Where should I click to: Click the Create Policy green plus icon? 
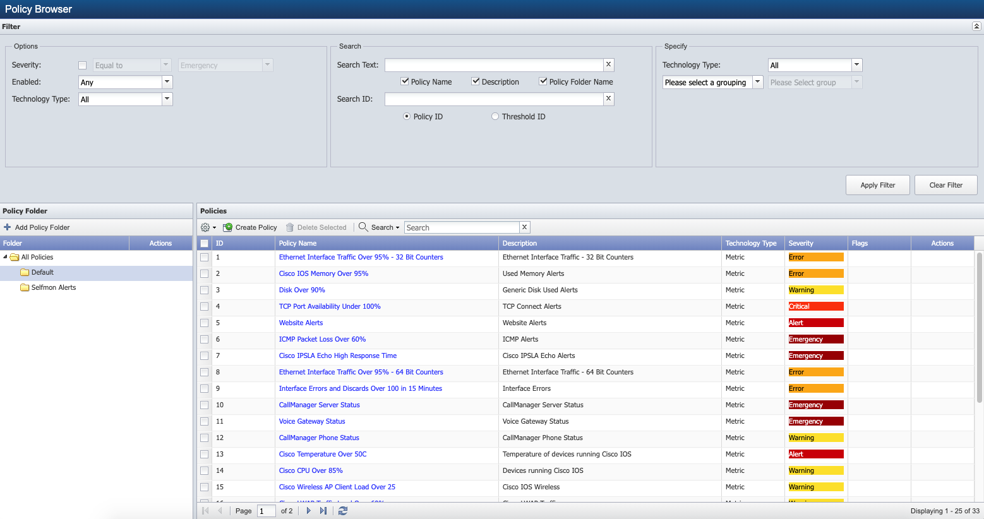click(227, 227)
